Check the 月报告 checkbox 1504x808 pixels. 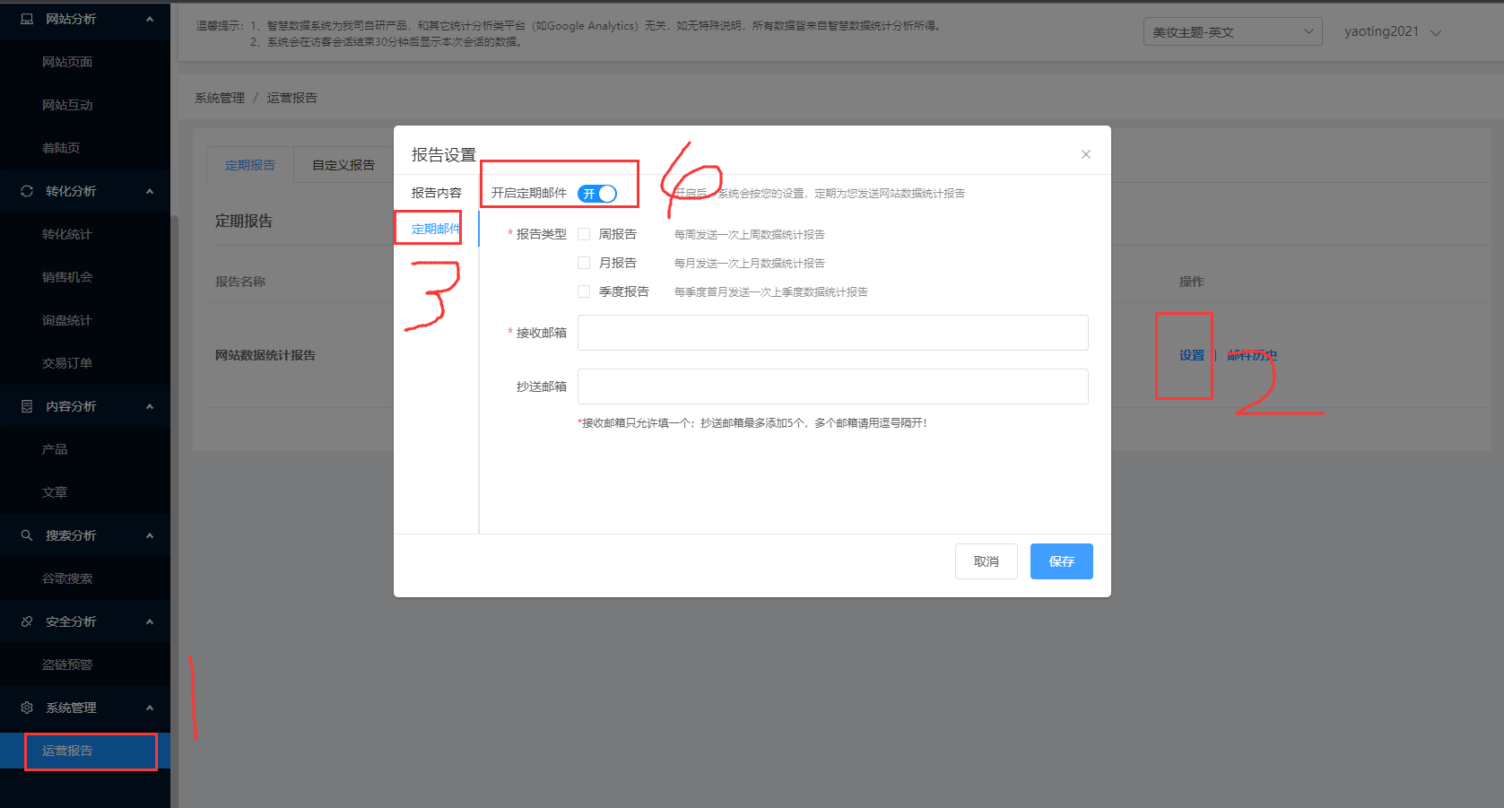click(x=583, y=262)
